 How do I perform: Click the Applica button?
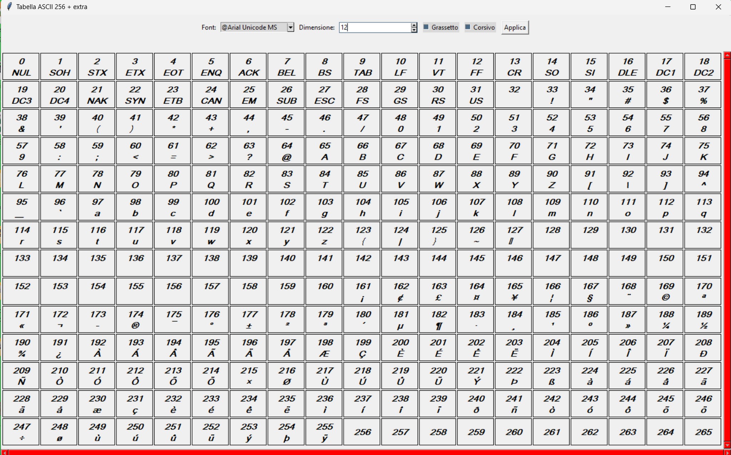click(515, 27)
